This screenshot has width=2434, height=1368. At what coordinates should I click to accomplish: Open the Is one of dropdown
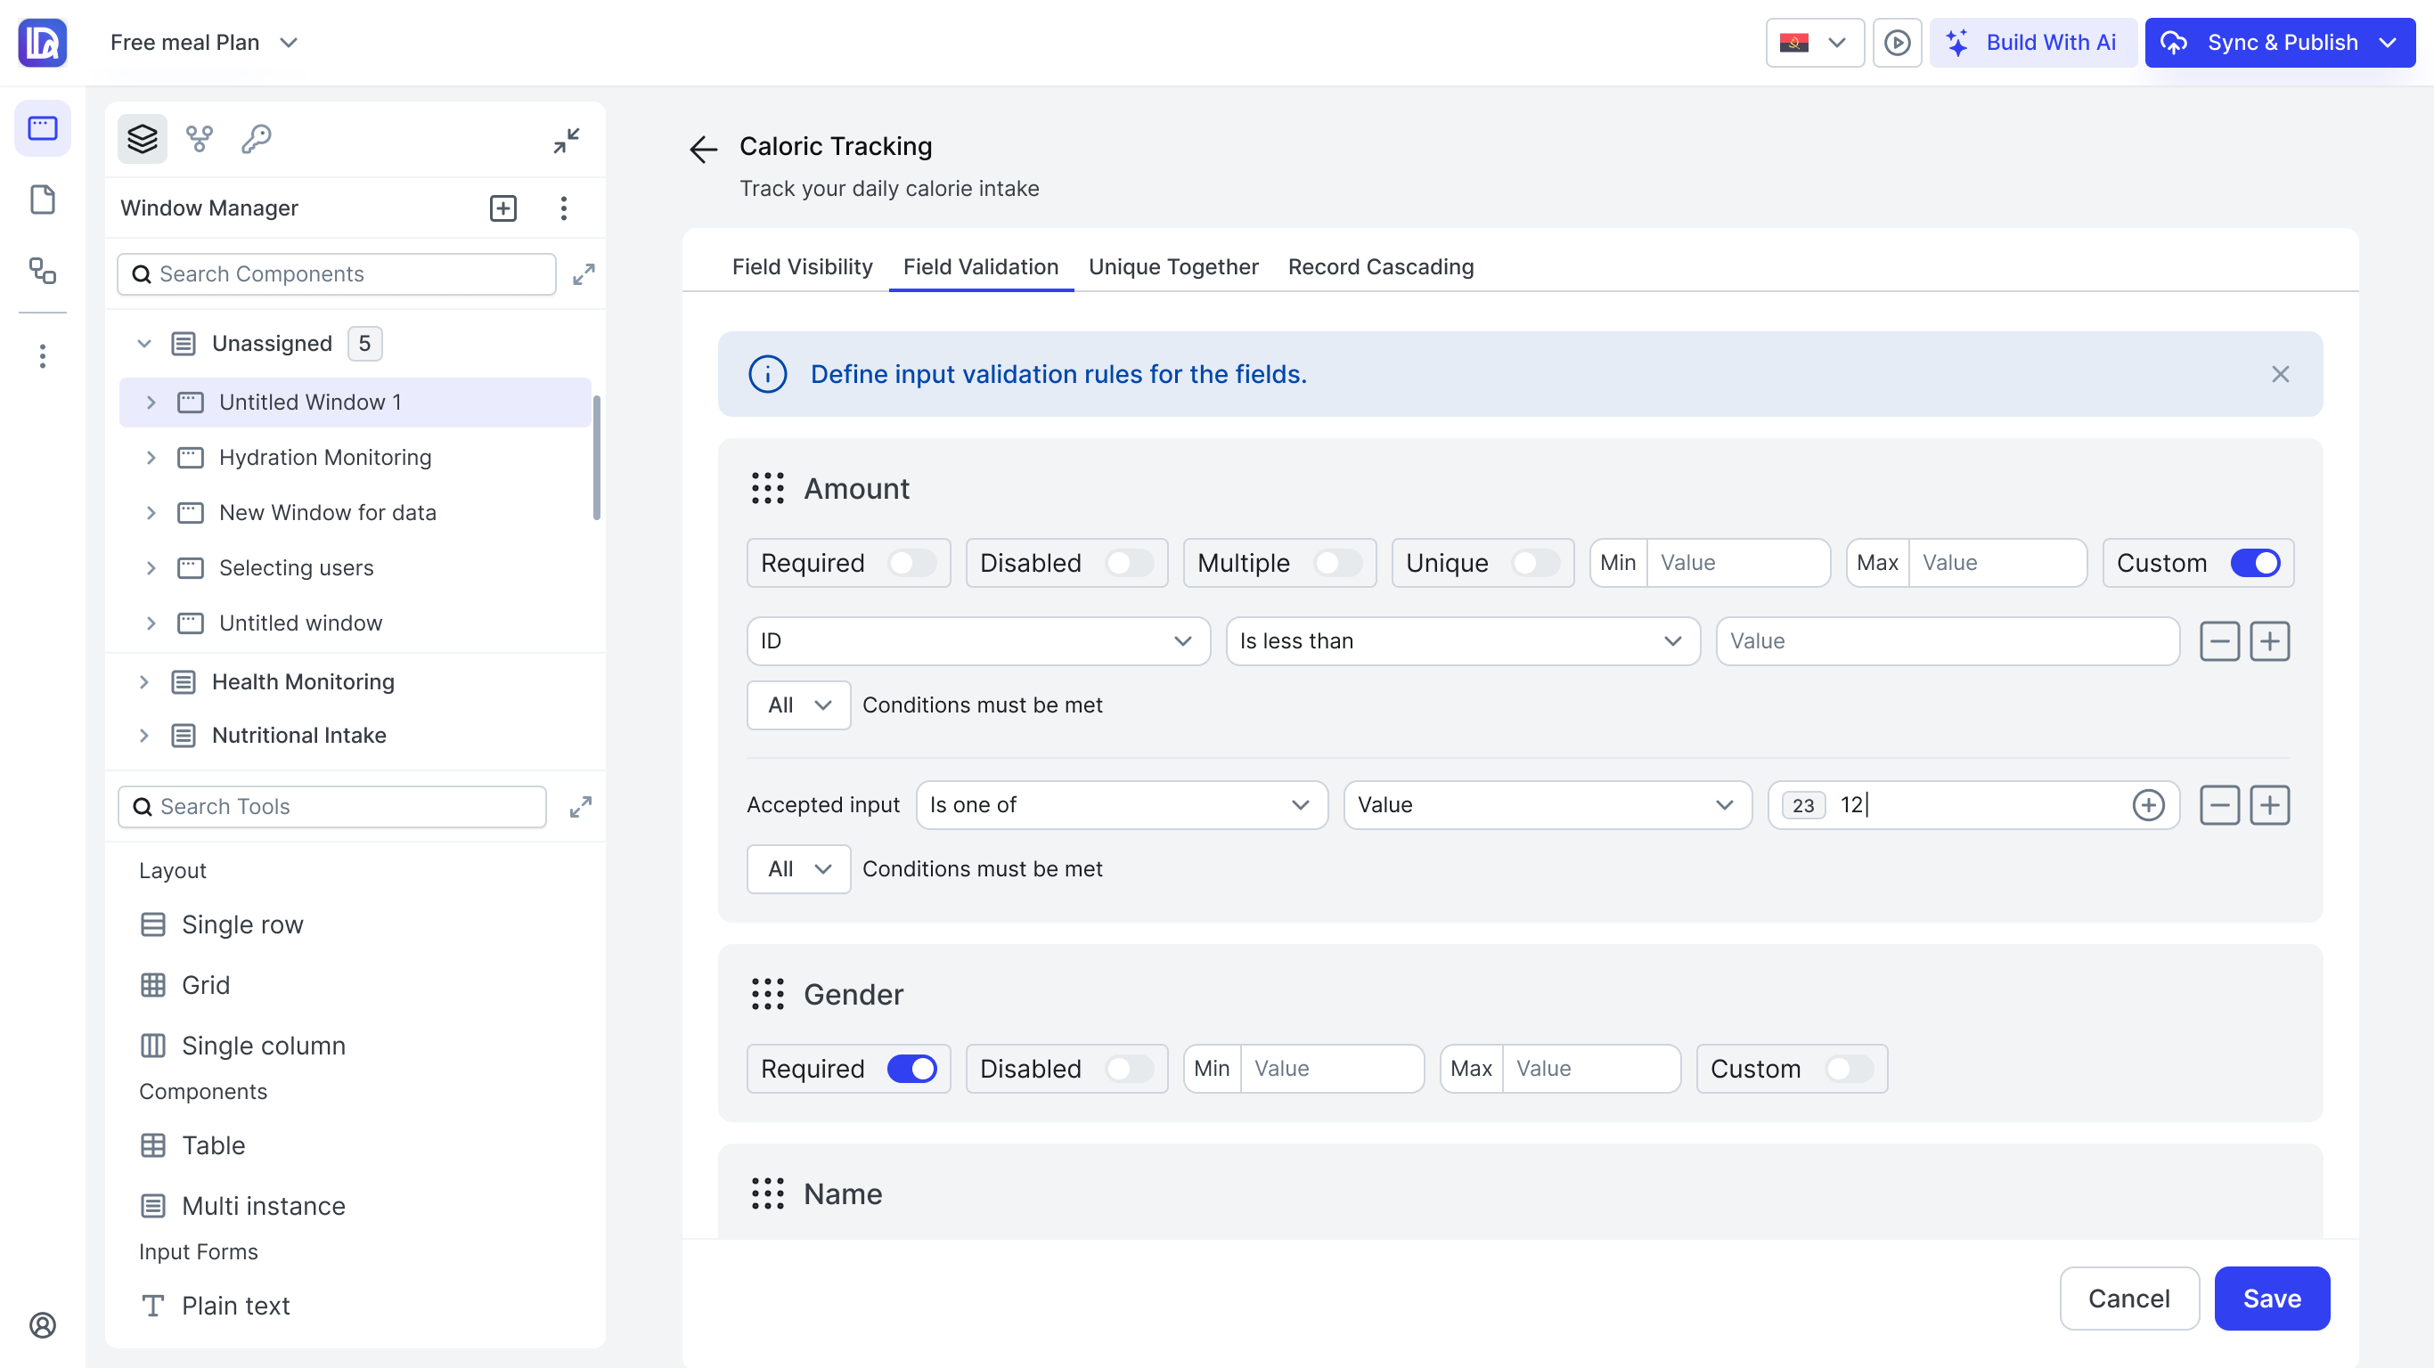click(1122, 805)
